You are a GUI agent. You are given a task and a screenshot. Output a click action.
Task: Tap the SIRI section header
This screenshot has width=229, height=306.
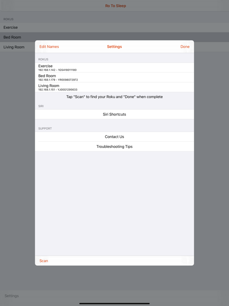pyautogui.click(x=41, y=106)
